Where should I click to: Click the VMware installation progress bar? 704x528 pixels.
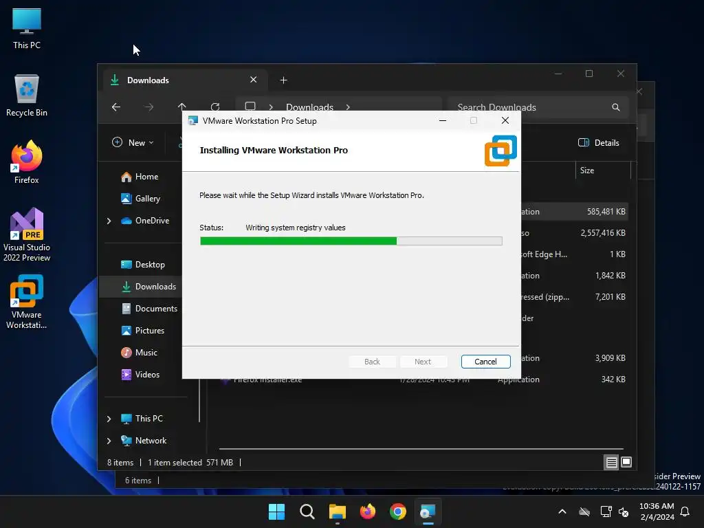point(351,241)
